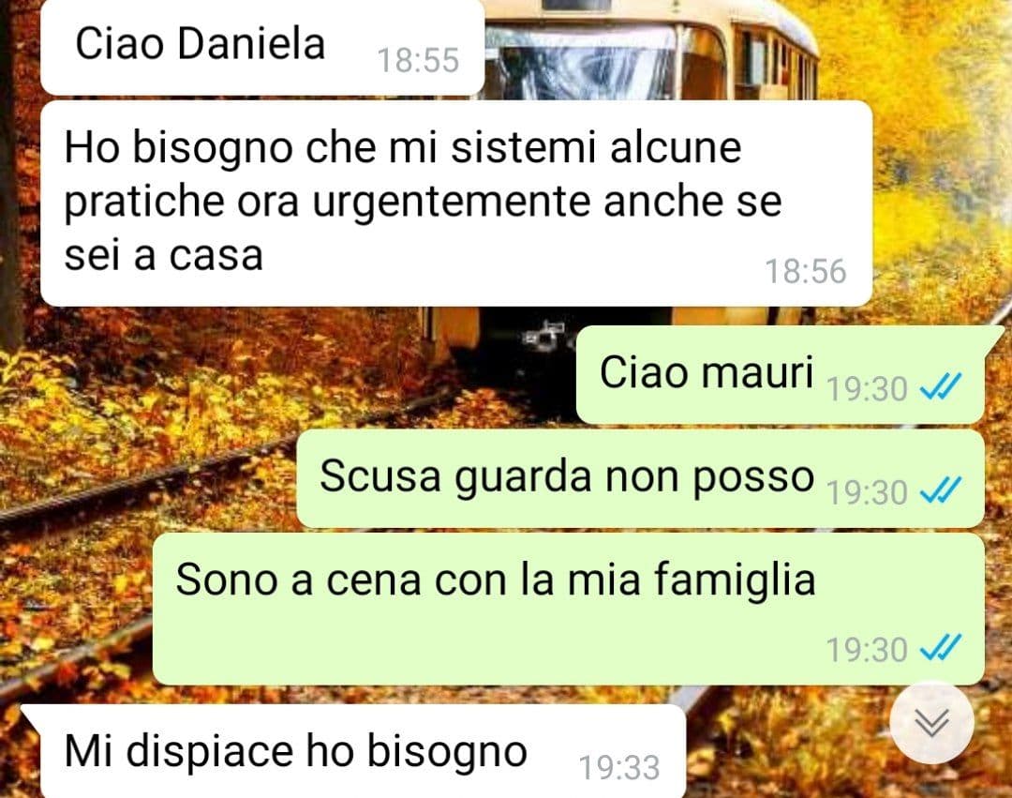1012x798 pixels.
Task: Tap the 18:56 timestamp
Action: [806, 271]
